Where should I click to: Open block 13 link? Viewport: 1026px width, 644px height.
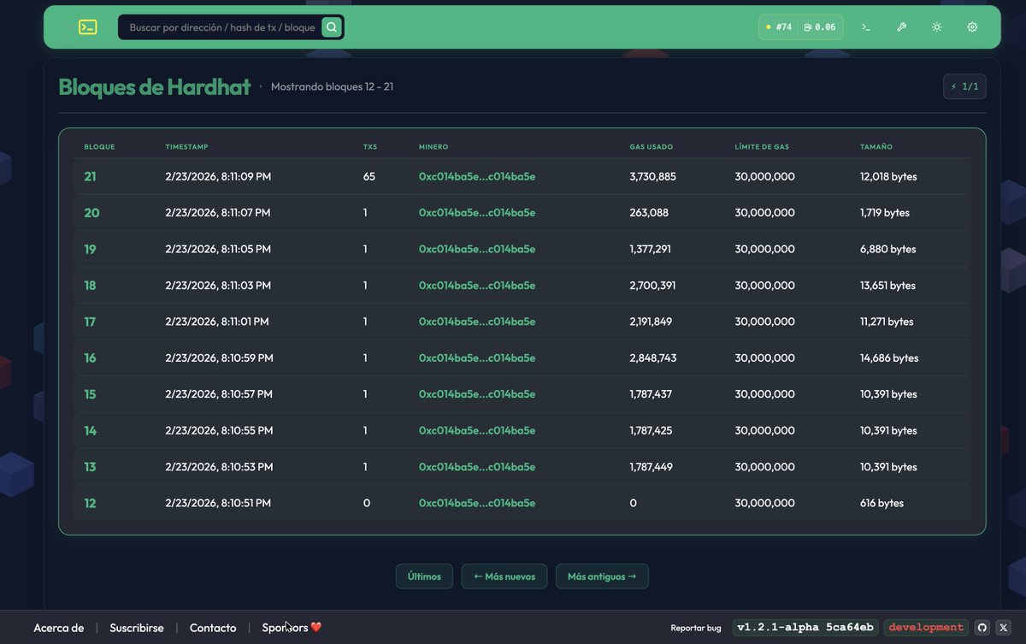pos(90,467)
